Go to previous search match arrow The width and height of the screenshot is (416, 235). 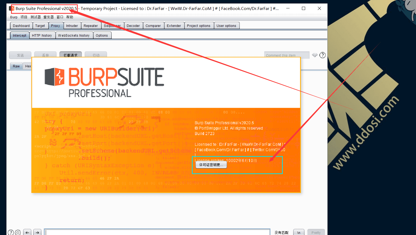pyautogui.click(x=27, y=232)
